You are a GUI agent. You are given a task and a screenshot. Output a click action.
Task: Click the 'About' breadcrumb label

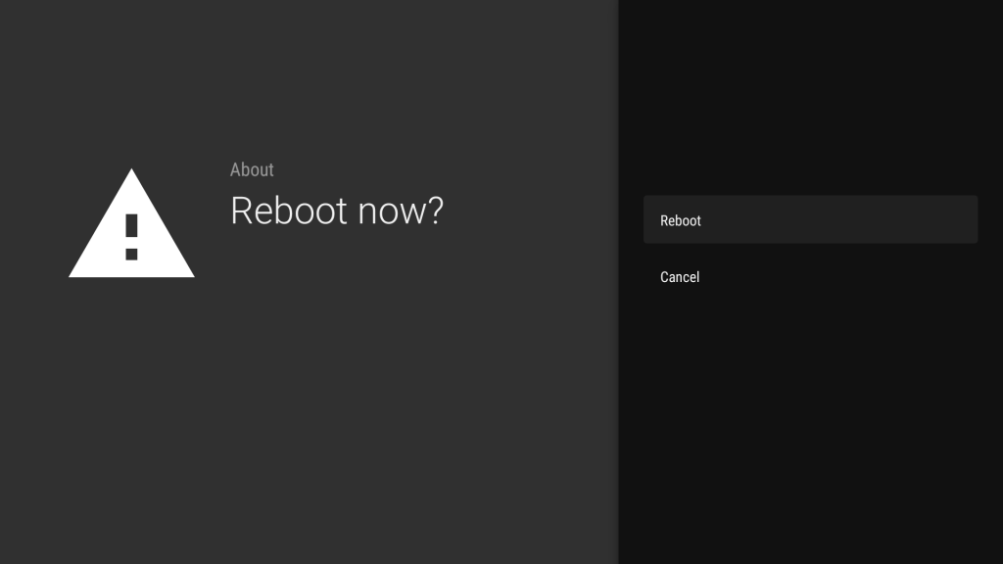pos(252,169)
